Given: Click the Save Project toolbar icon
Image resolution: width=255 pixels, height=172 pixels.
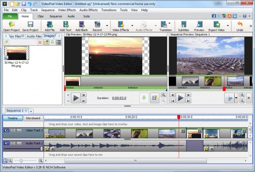Looking at the screenshot, I should click(x=31, y=24).
